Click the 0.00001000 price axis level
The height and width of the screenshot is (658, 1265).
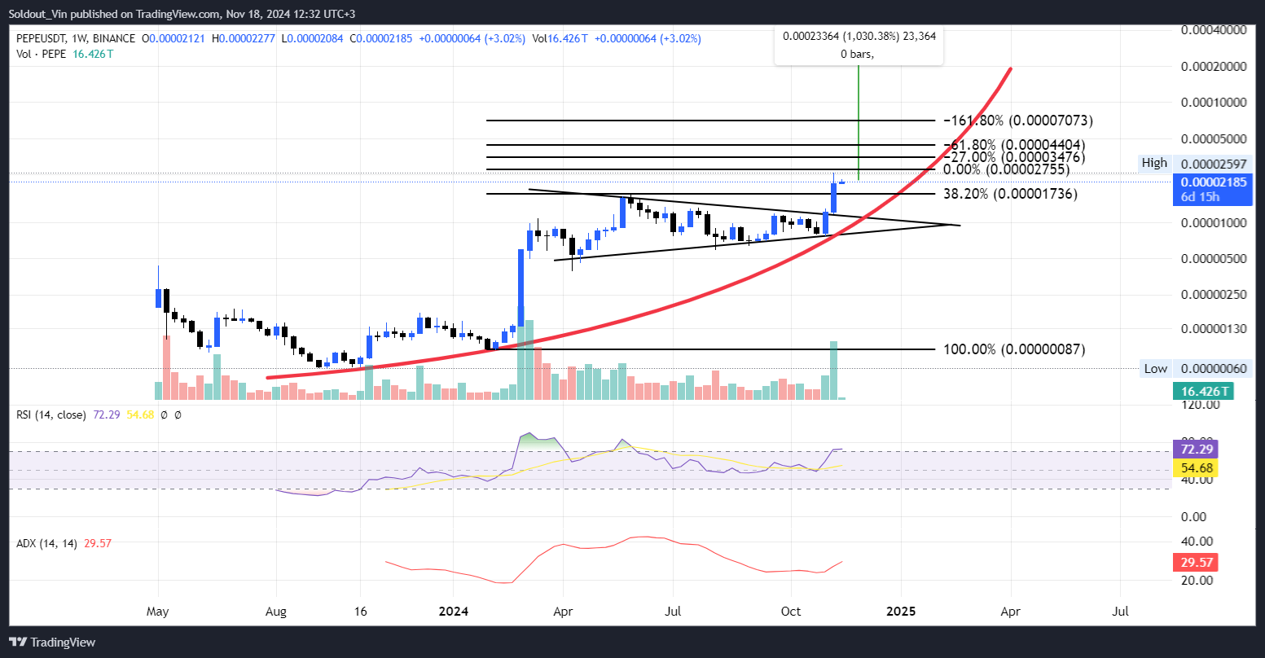coord(1214,222)
